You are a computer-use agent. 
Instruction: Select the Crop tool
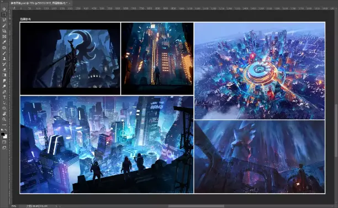[4, 31]
